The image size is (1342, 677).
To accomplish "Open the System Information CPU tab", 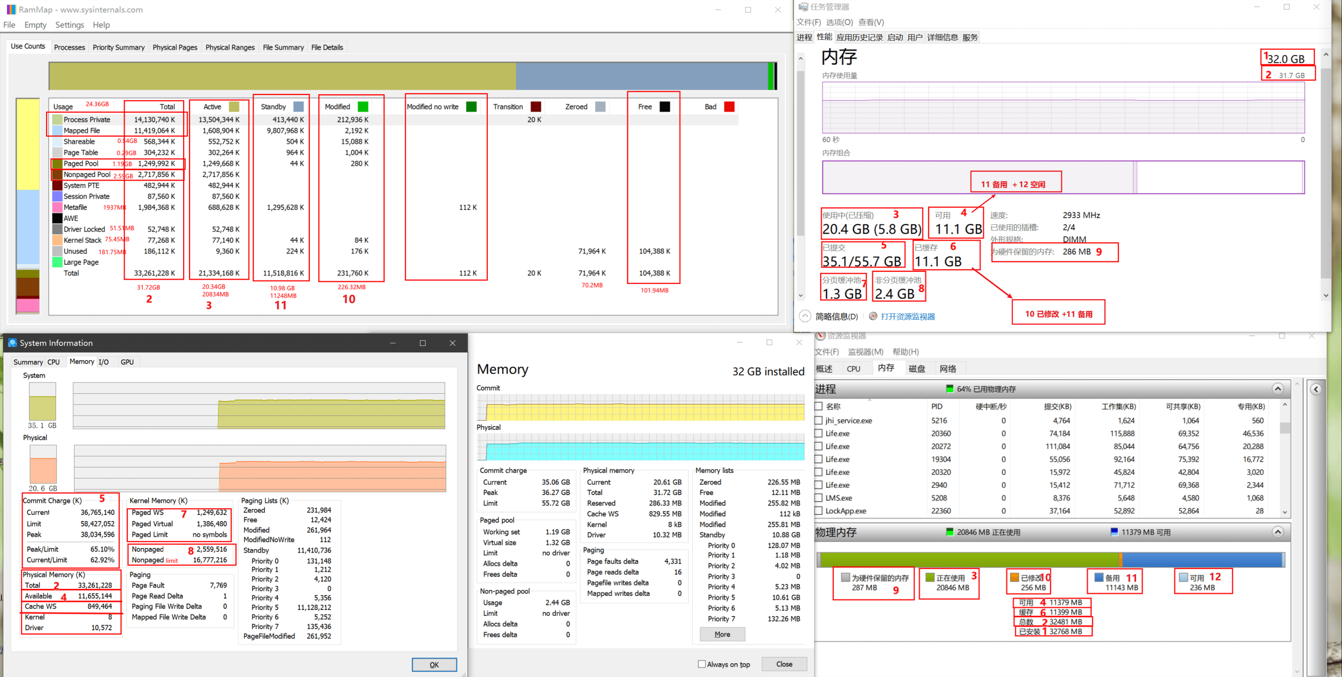I will point(54,362).
